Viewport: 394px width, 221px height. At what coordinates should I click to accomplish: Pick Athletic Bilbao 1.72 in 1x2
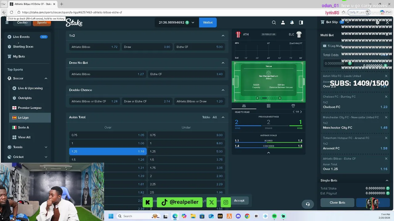pyautogui.click(x=94, y=47)
